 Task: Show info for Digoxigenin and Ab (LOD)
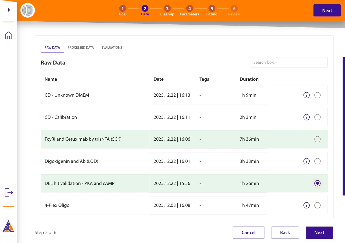tap(306, 161)
